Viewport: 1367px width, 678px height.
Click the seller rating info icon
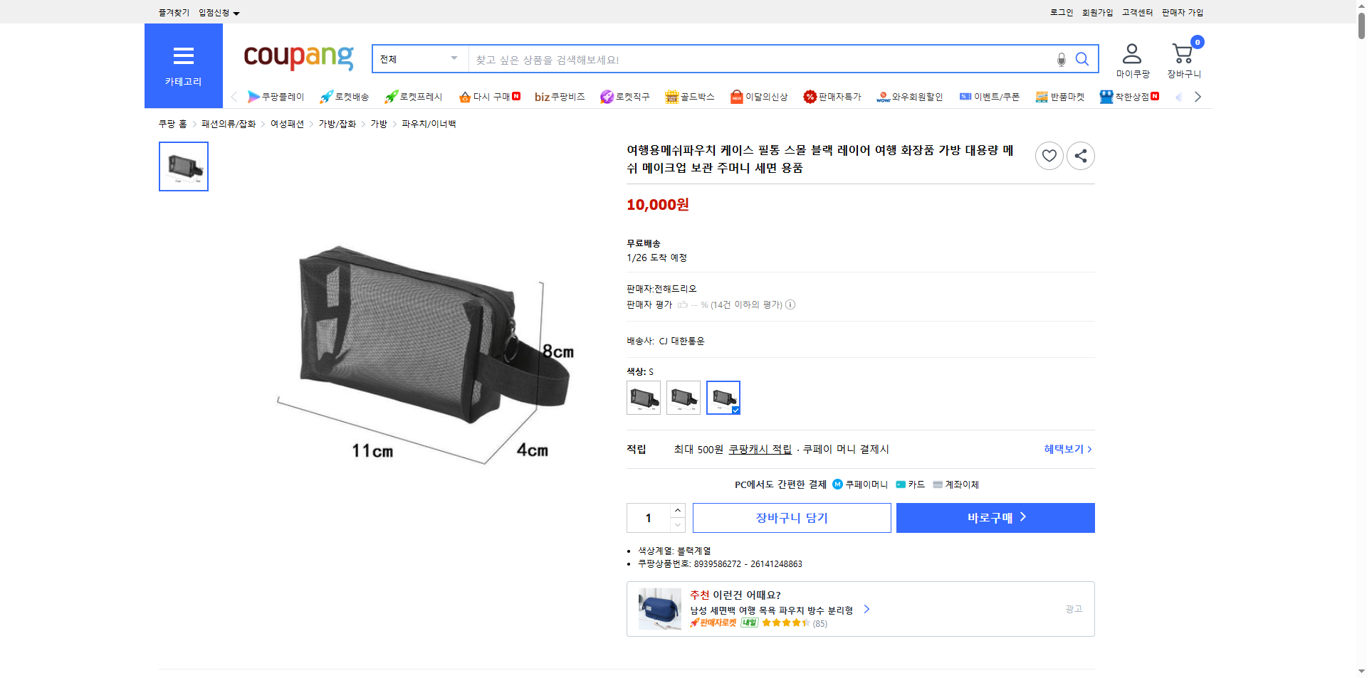pyautogui.click(x=790, y=304)
